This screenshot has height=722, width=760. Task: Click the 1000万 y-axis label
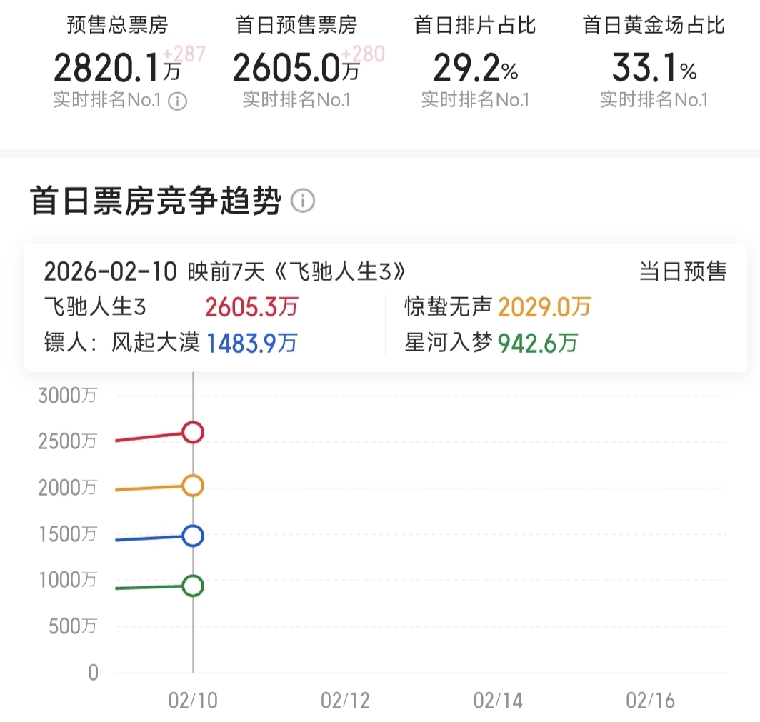[x=67, y=580]
